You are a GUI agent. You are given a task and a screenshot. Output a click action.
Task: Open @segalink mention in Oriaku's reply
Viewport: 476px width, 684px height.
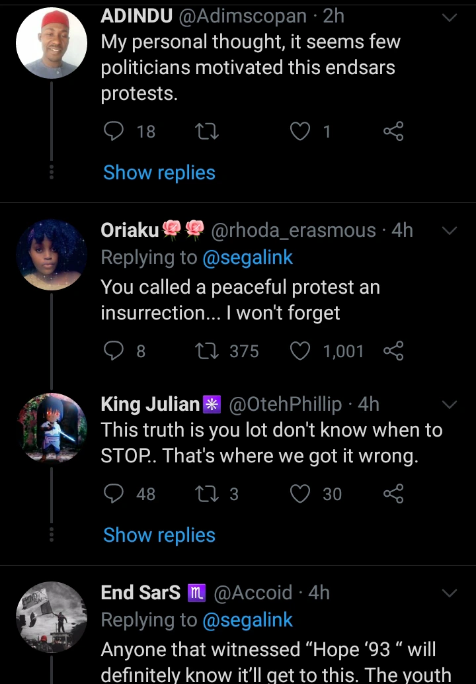pyautogui.click(x=247, y=257)
